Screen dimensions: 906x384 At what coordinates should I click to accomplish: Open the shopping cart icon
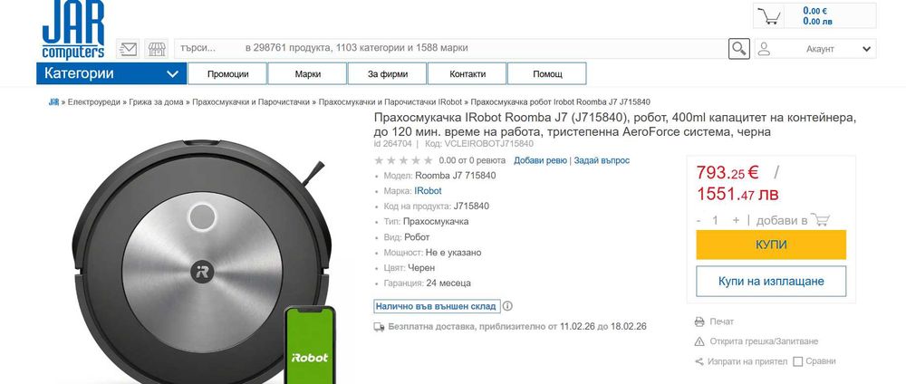[x=768, y=15]
